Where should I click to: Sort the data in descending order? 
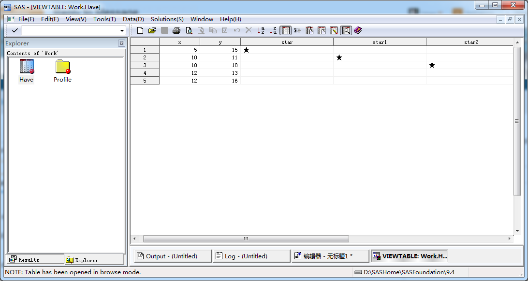tap(273, 30)
